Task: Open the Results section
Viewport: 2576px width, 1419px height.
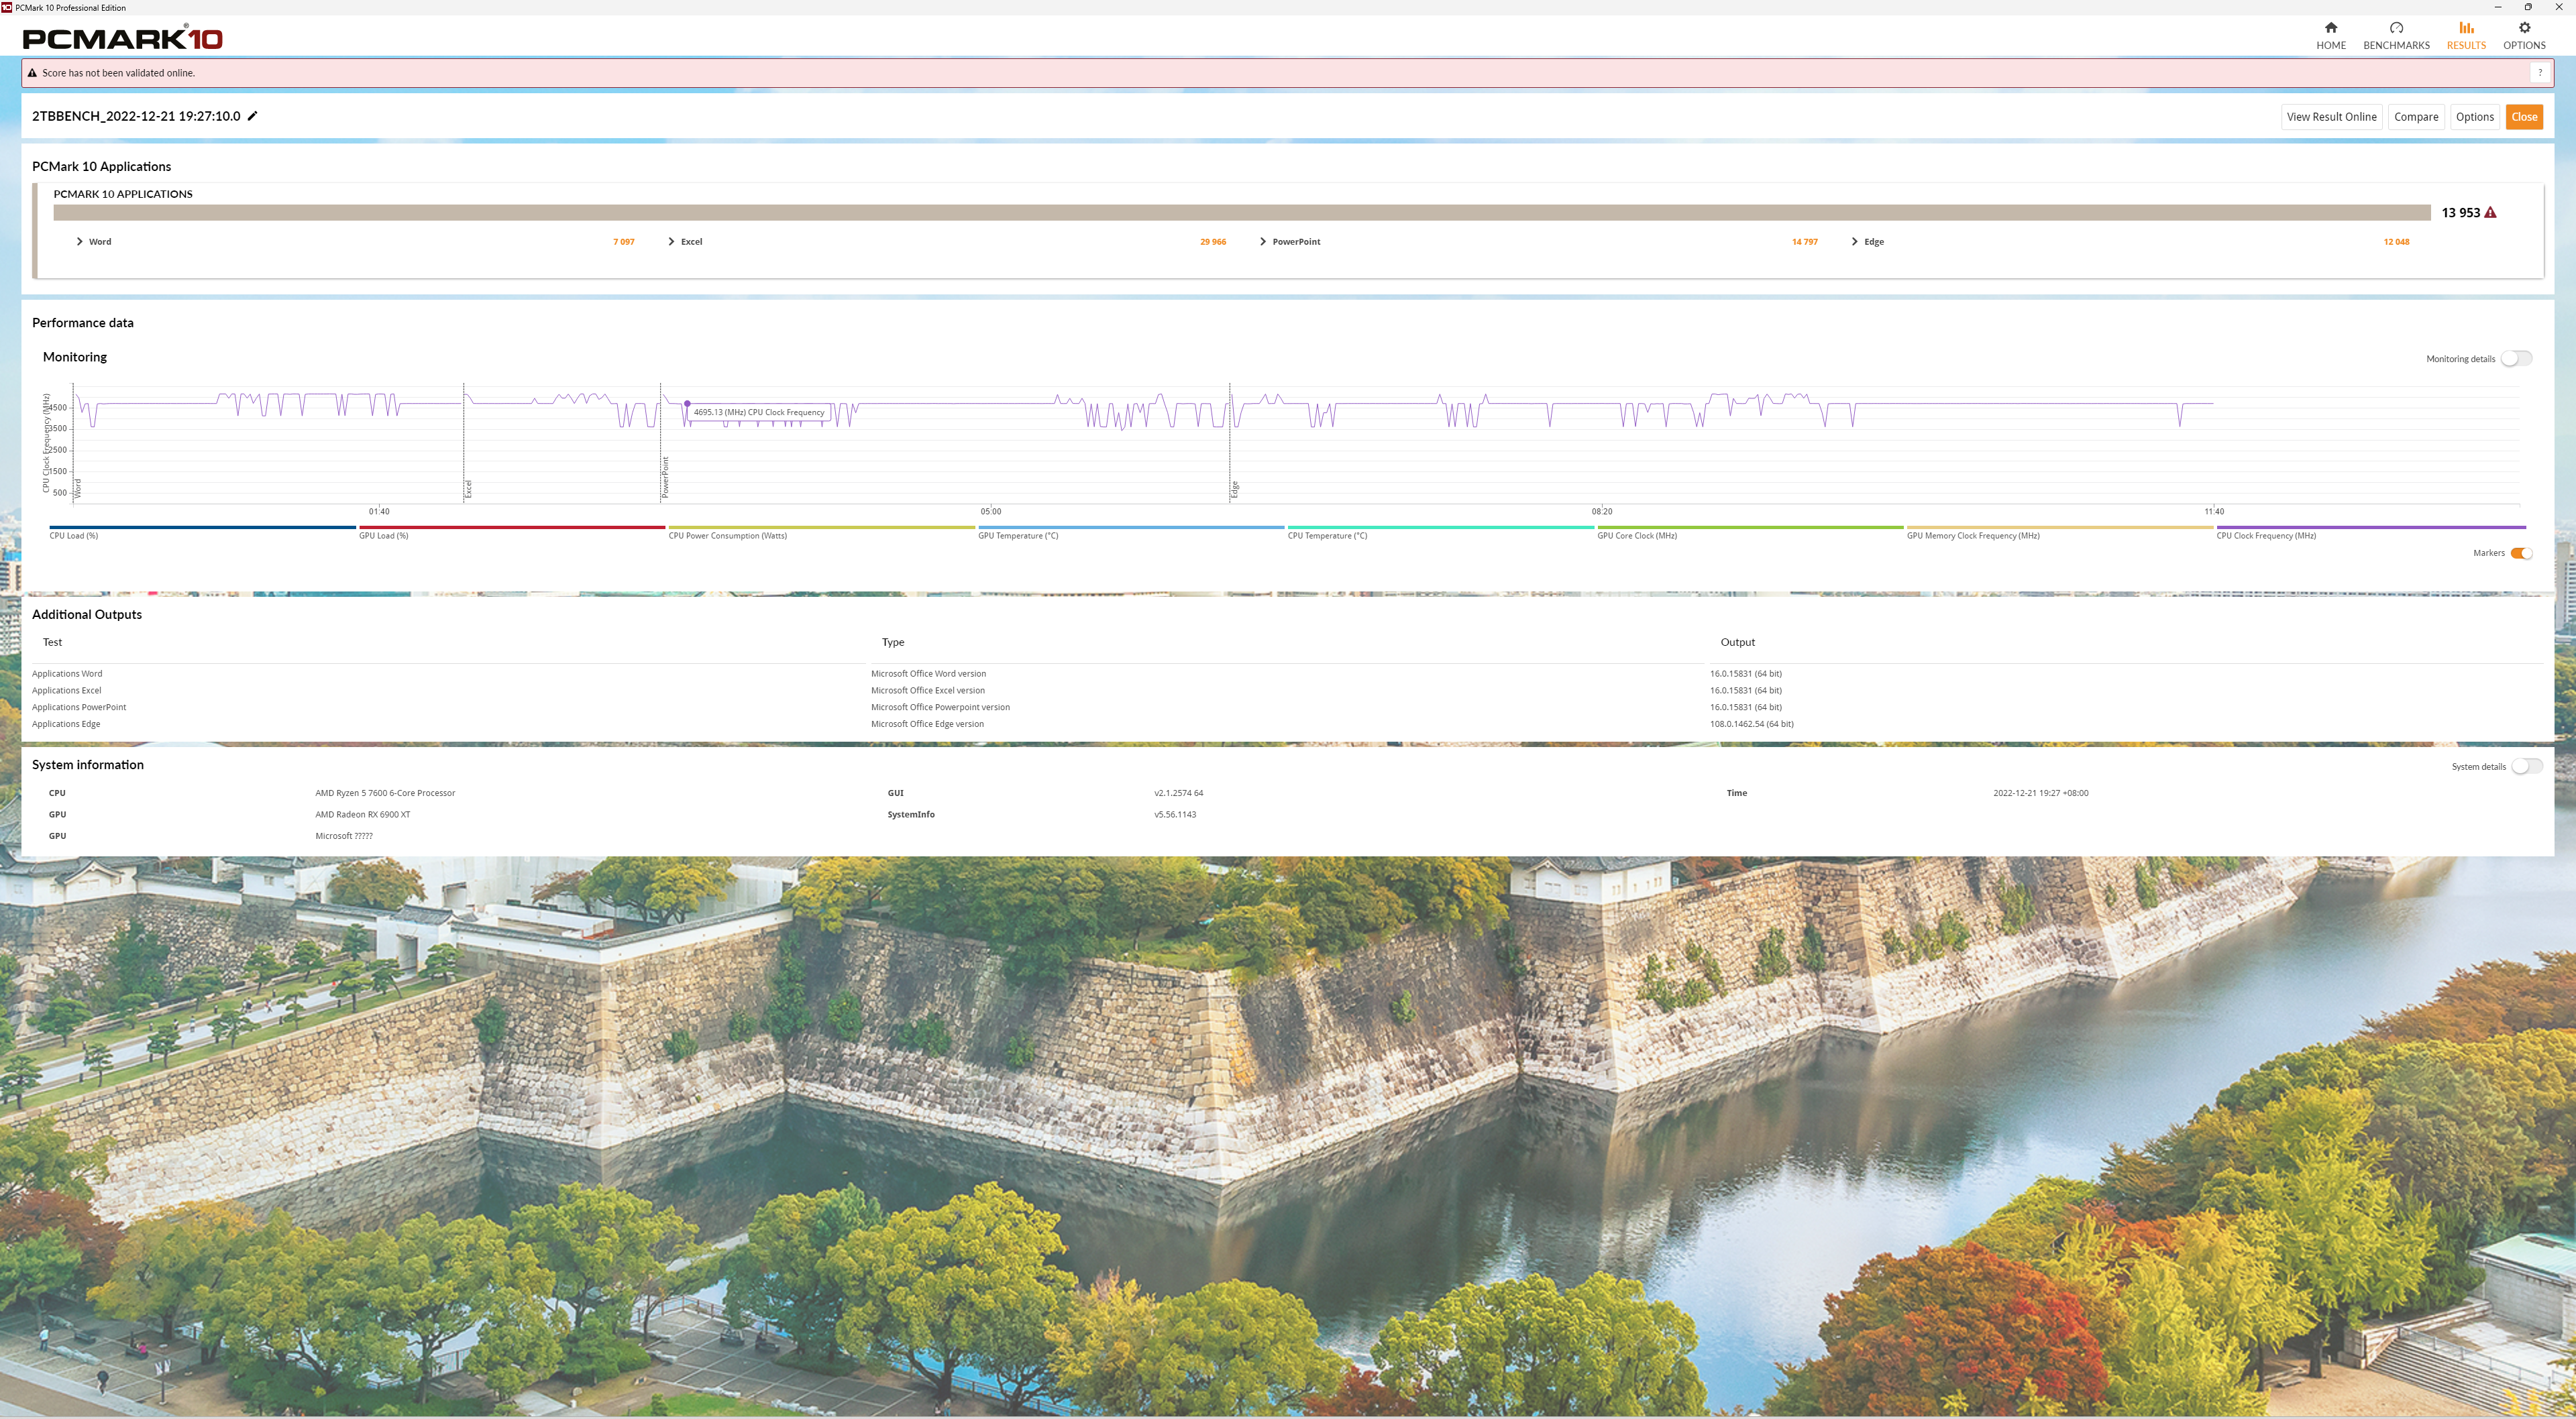Action: (2466, 36)
